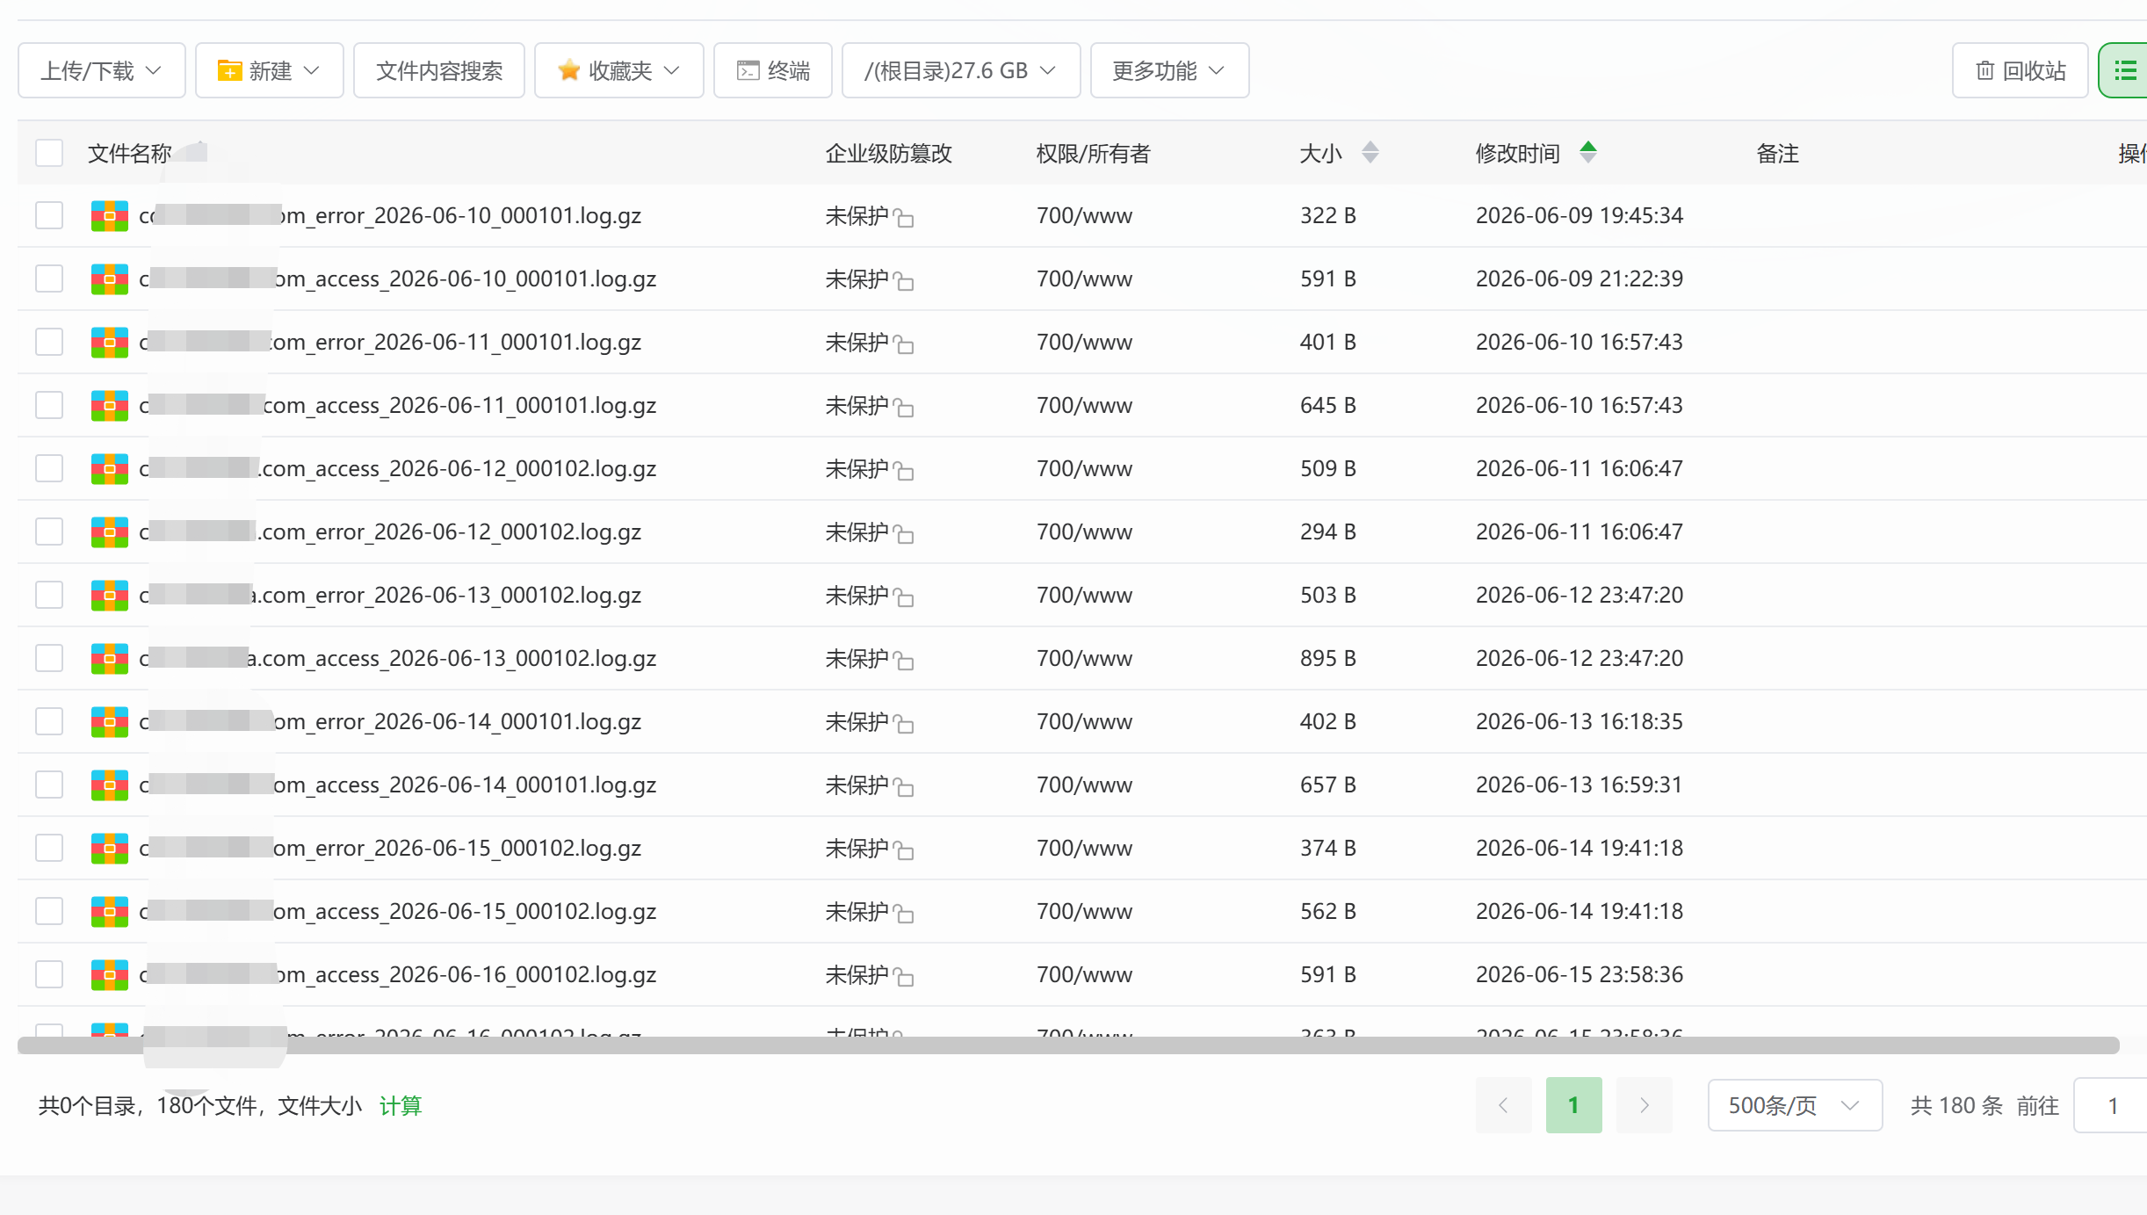Expand the root directory 27.6 GB dropdown
Viewport: 2147px width, 1215px height.
point(961,70)
